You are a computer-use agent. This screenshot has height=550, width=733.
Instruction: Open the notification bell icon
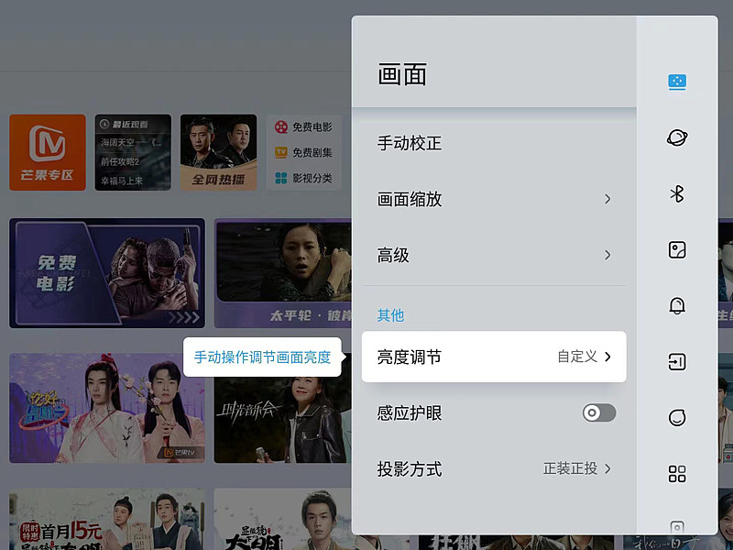(677, 306)
